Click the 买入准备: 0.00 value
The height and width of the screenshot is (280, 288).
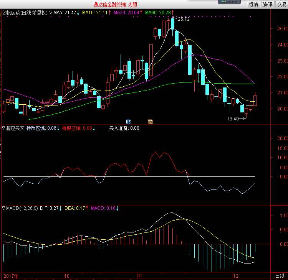point(124,128)
